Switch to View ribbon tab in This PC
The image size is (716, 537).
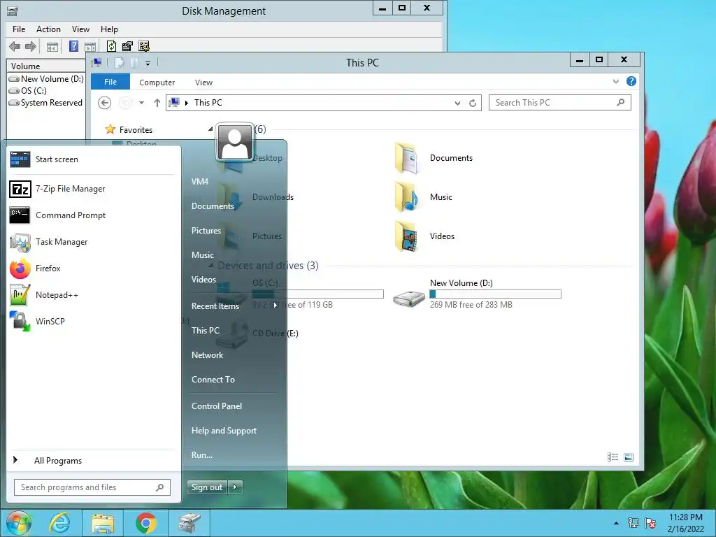tap(203, 83)
